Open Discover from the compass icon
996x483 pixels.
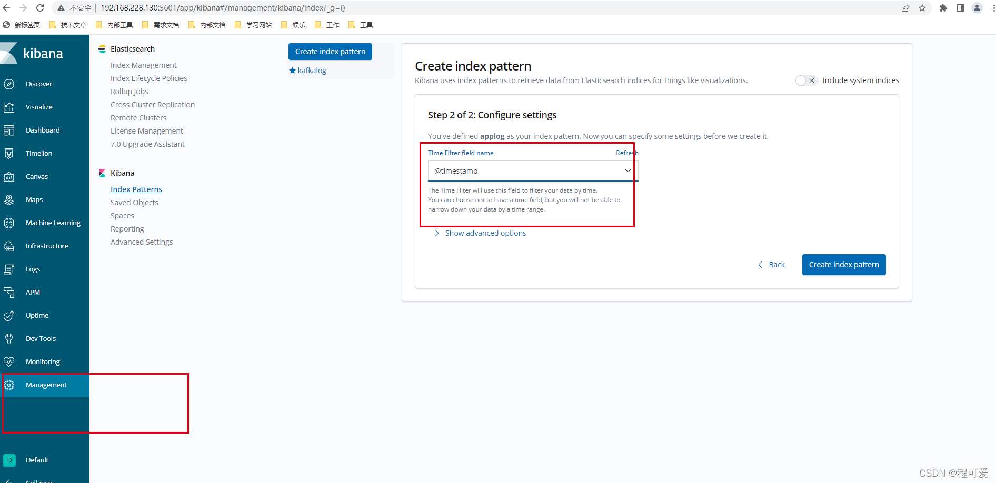[x=9, y=84]
